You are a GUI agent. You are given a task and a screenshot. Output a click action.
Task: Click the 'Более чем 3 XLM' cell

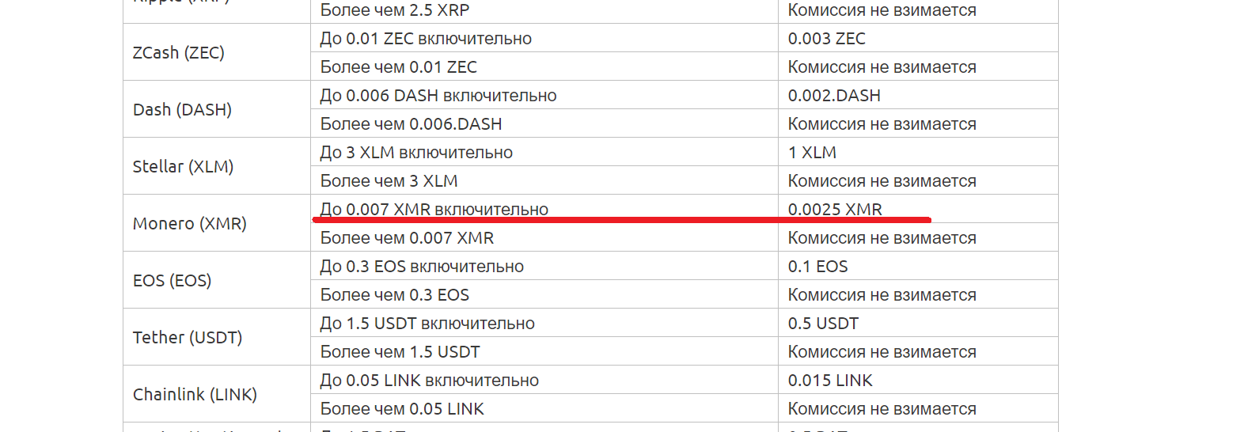tap(389, 180)
